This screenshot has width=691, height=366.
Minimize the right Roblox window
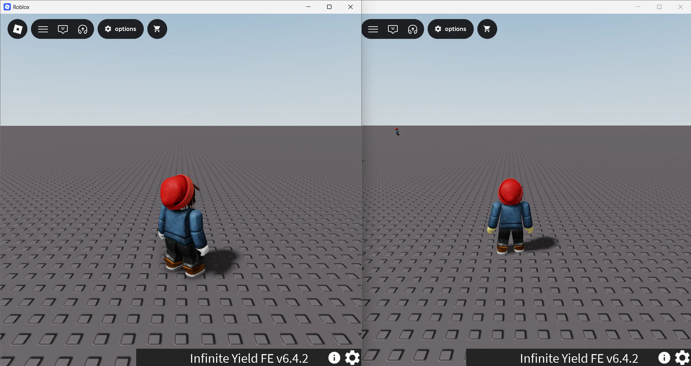(638, 7)
